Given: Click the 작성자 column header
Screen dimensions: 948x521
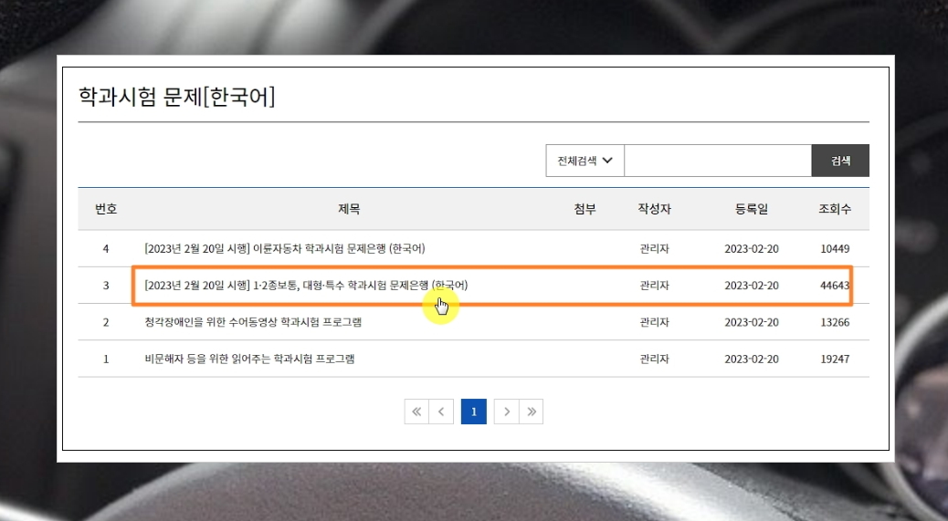Looking at the screenshot, I should pos(654,209).
